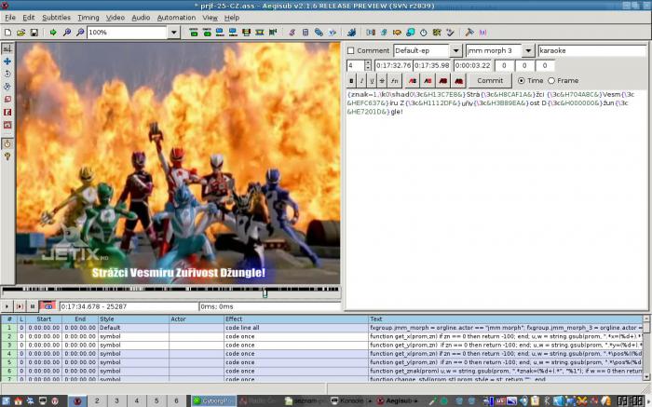Screen dimensions: 652x407
Task: Switch to seznam window in taskbar
Action: click(306, 400)
